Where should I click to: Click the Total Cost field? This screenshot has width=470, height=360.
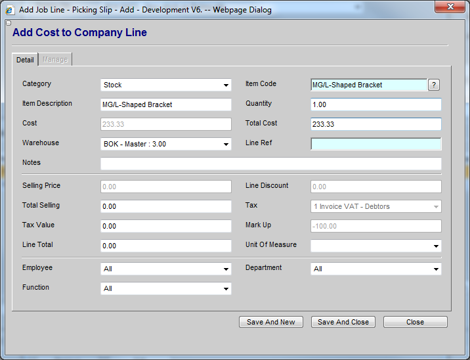pyautogui.click(x=375, y=124)
